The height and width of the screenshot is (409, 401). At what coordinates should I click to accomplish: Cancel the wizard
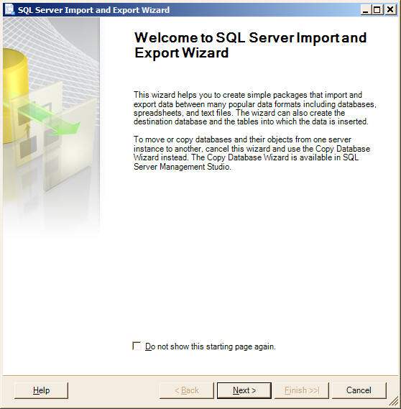coord(359,390)
